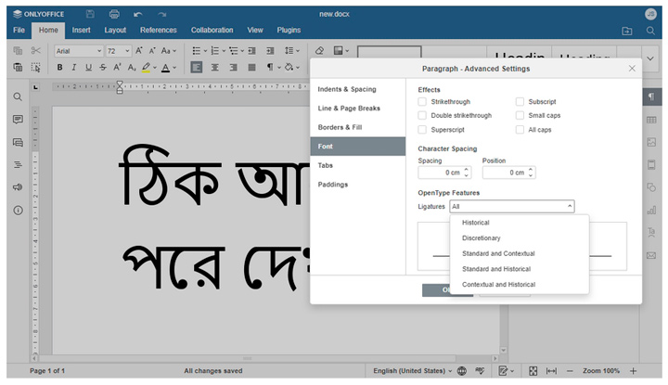Open Image settings right sidebar icon
This screenshot has height=385, width=668.
coord(651,142)
